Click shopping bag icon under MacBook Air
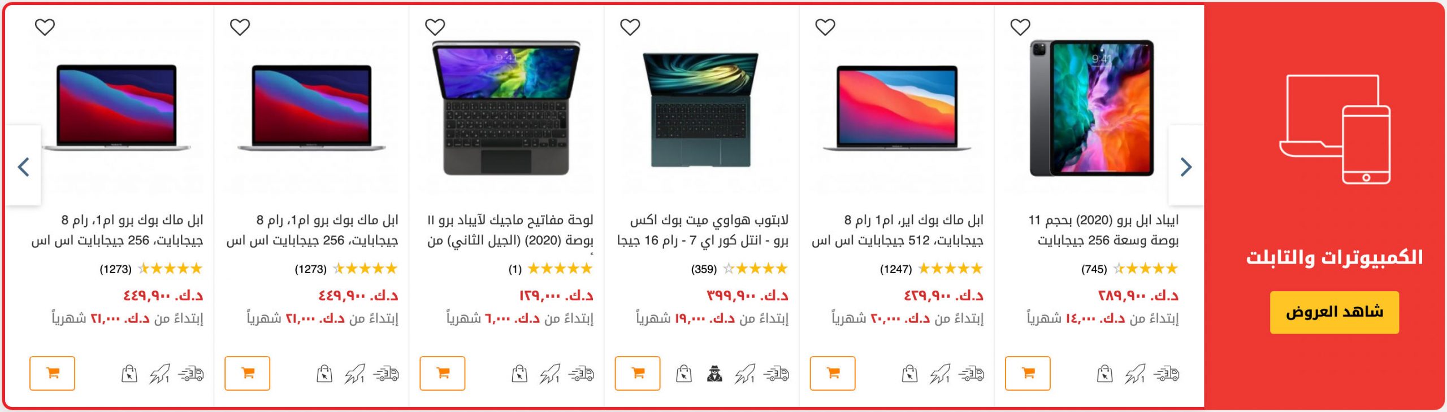This screenshot has width=1447, height=412. coord(909,374)
